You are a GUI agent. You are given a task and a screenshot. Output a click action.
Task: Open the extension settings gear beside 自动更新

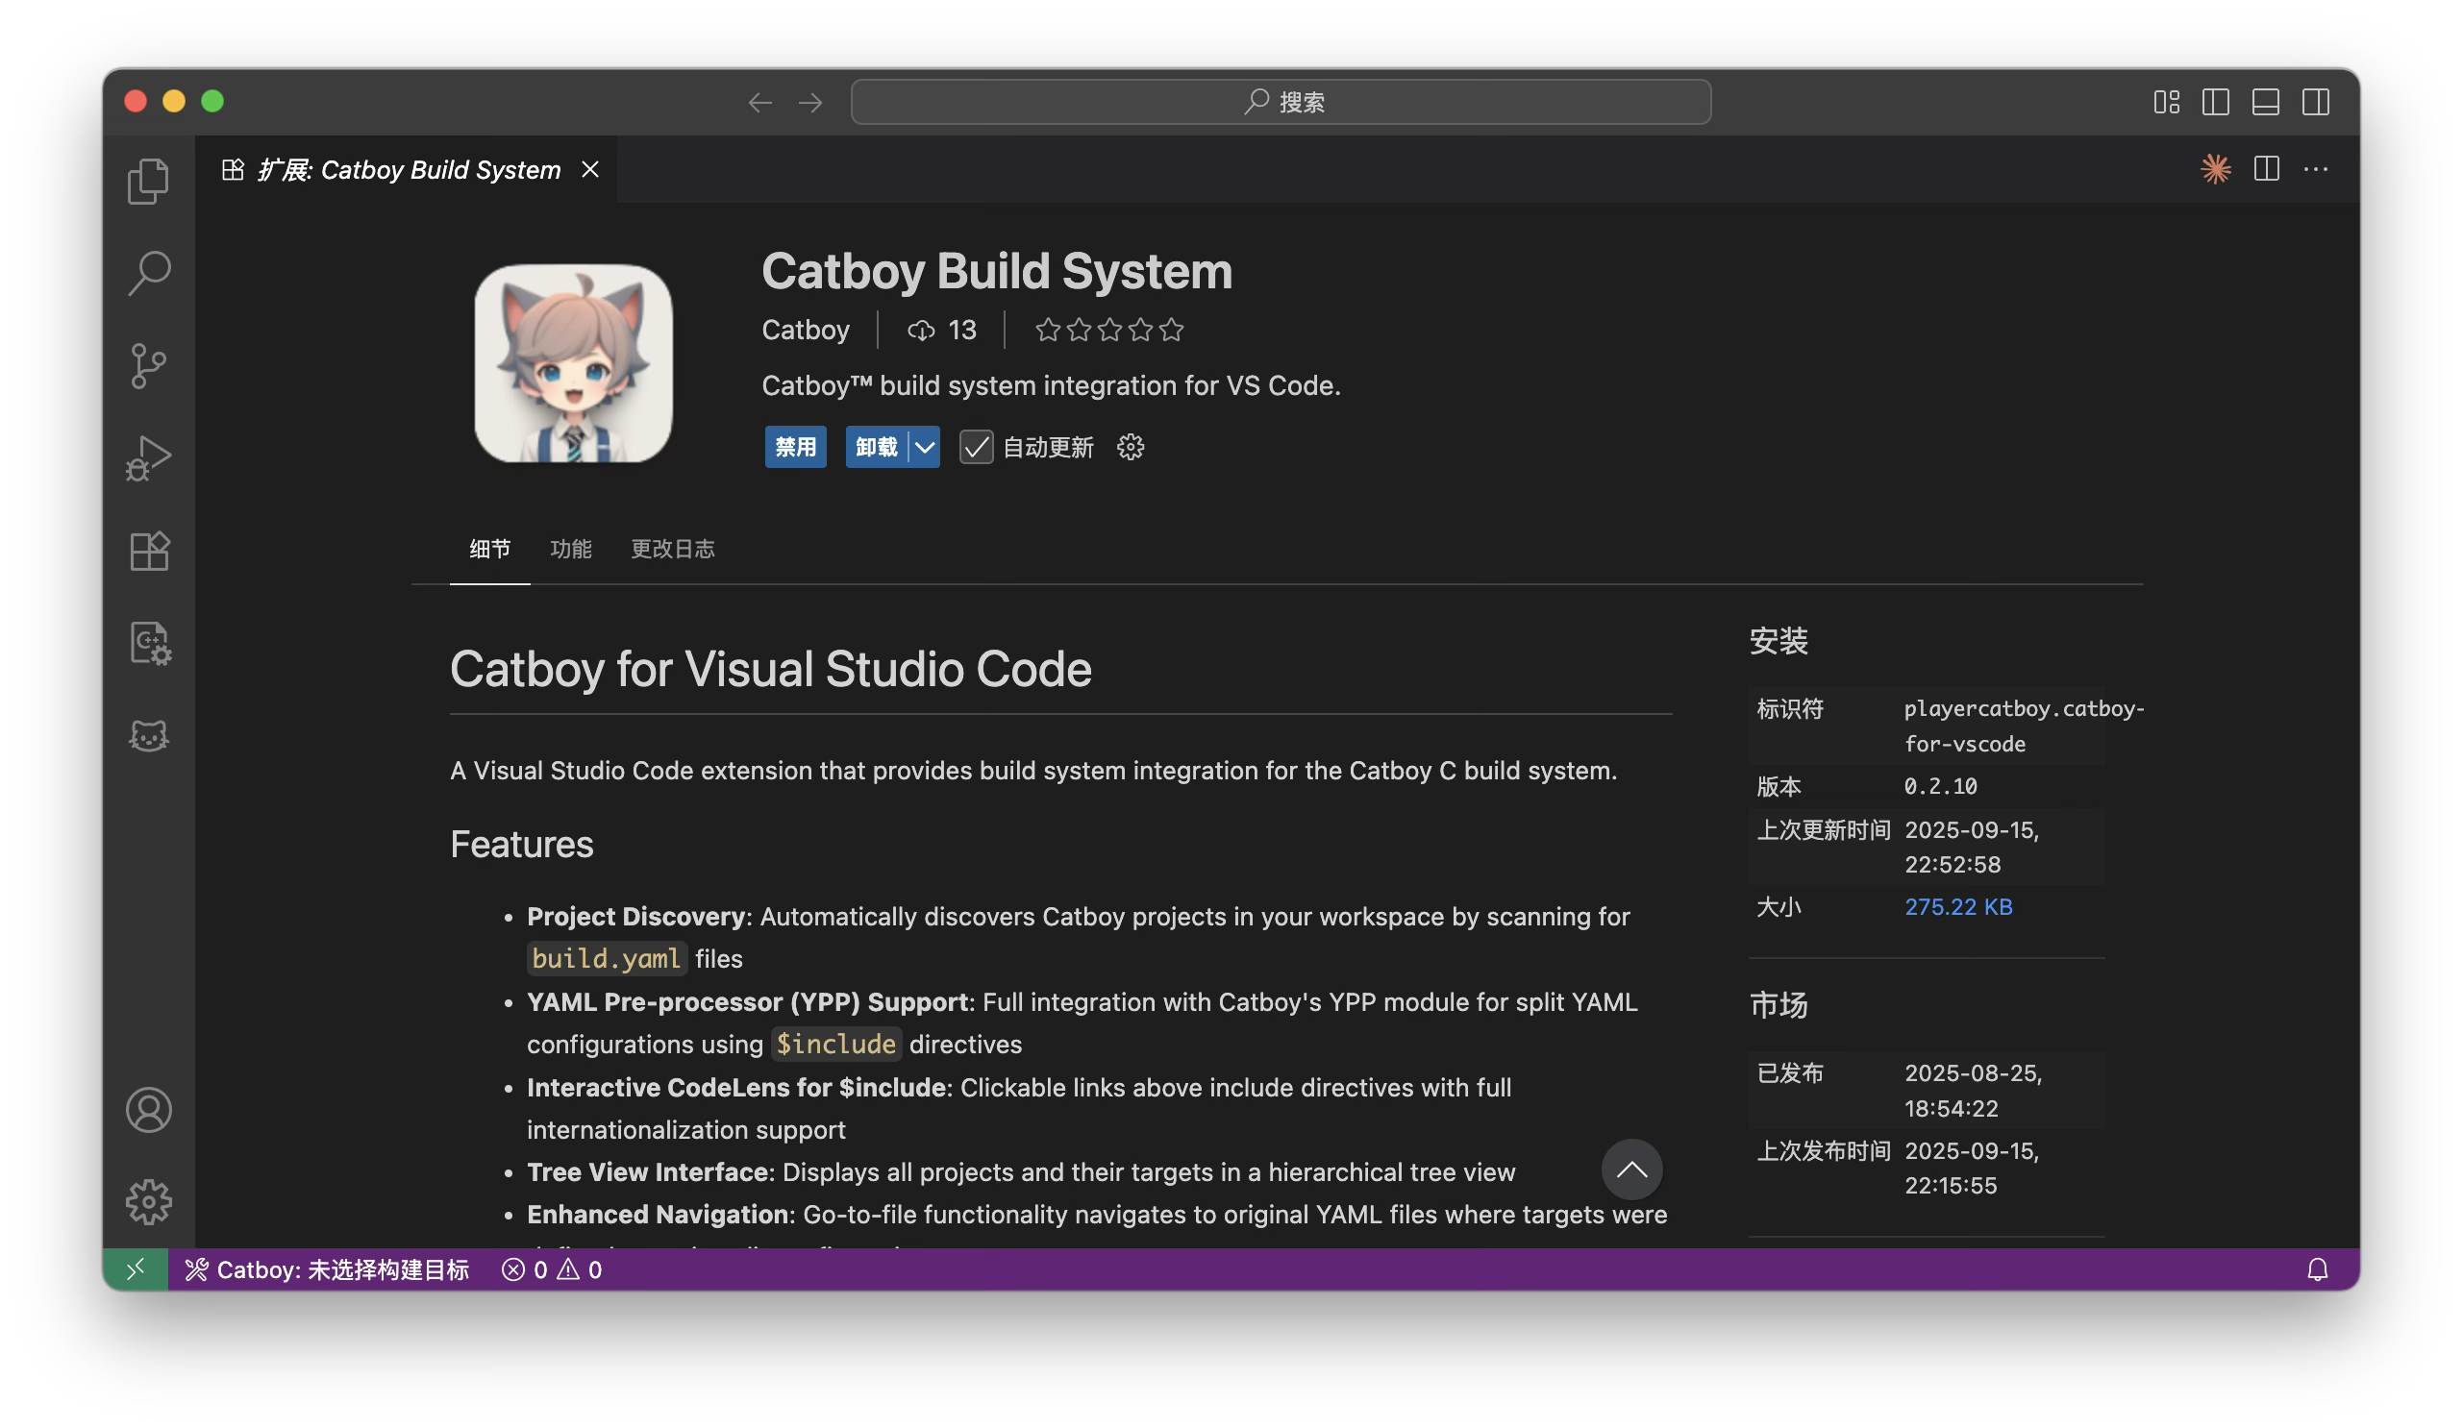pos(1129,448)
